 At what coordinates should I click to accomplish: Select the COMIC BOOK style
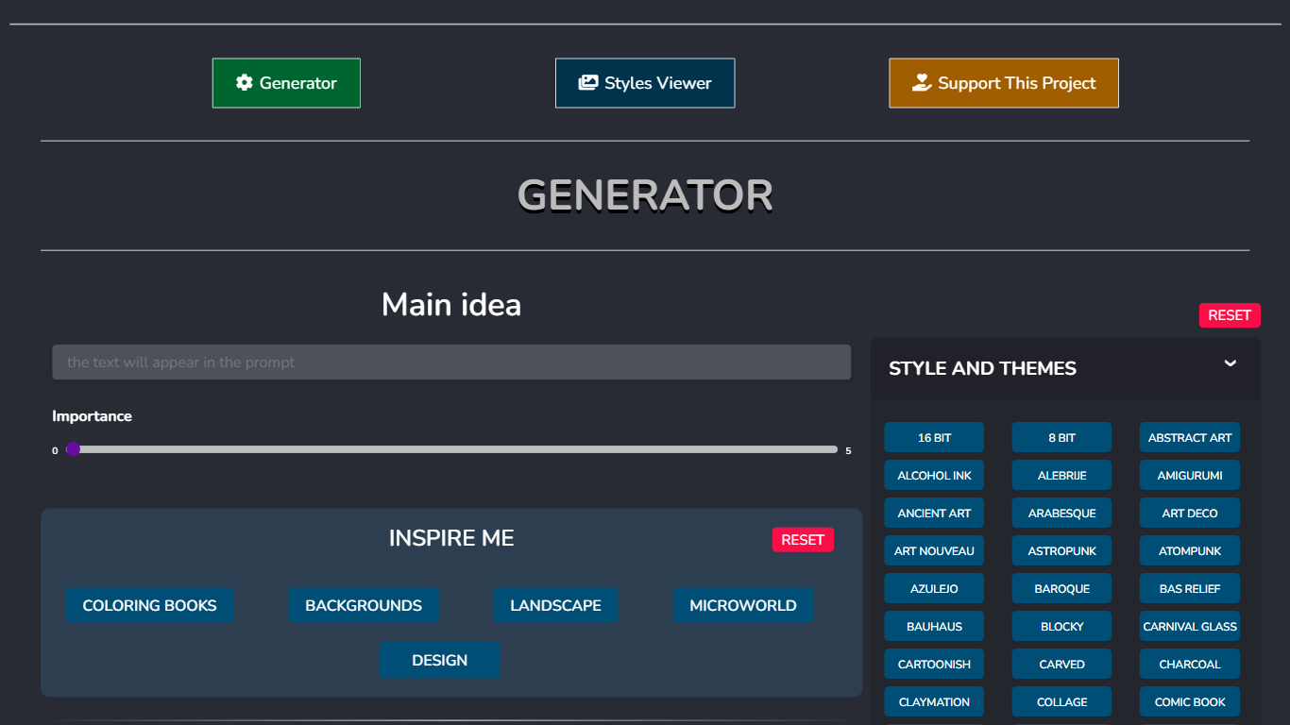pyautogui.click(x=1189, y=701)
